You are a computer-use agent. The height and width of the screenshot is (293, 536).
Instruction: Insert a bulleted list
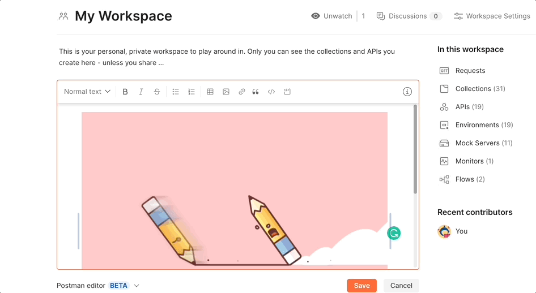pyautogui.click(x=176, y=92)
